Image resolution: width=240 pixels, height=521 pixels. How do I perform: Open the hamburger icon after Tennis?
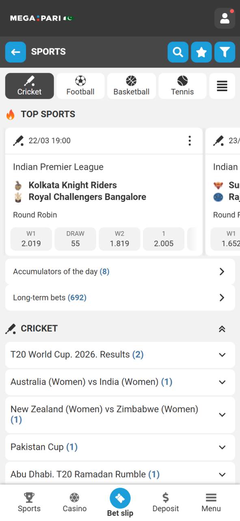[x=222, y=86]
